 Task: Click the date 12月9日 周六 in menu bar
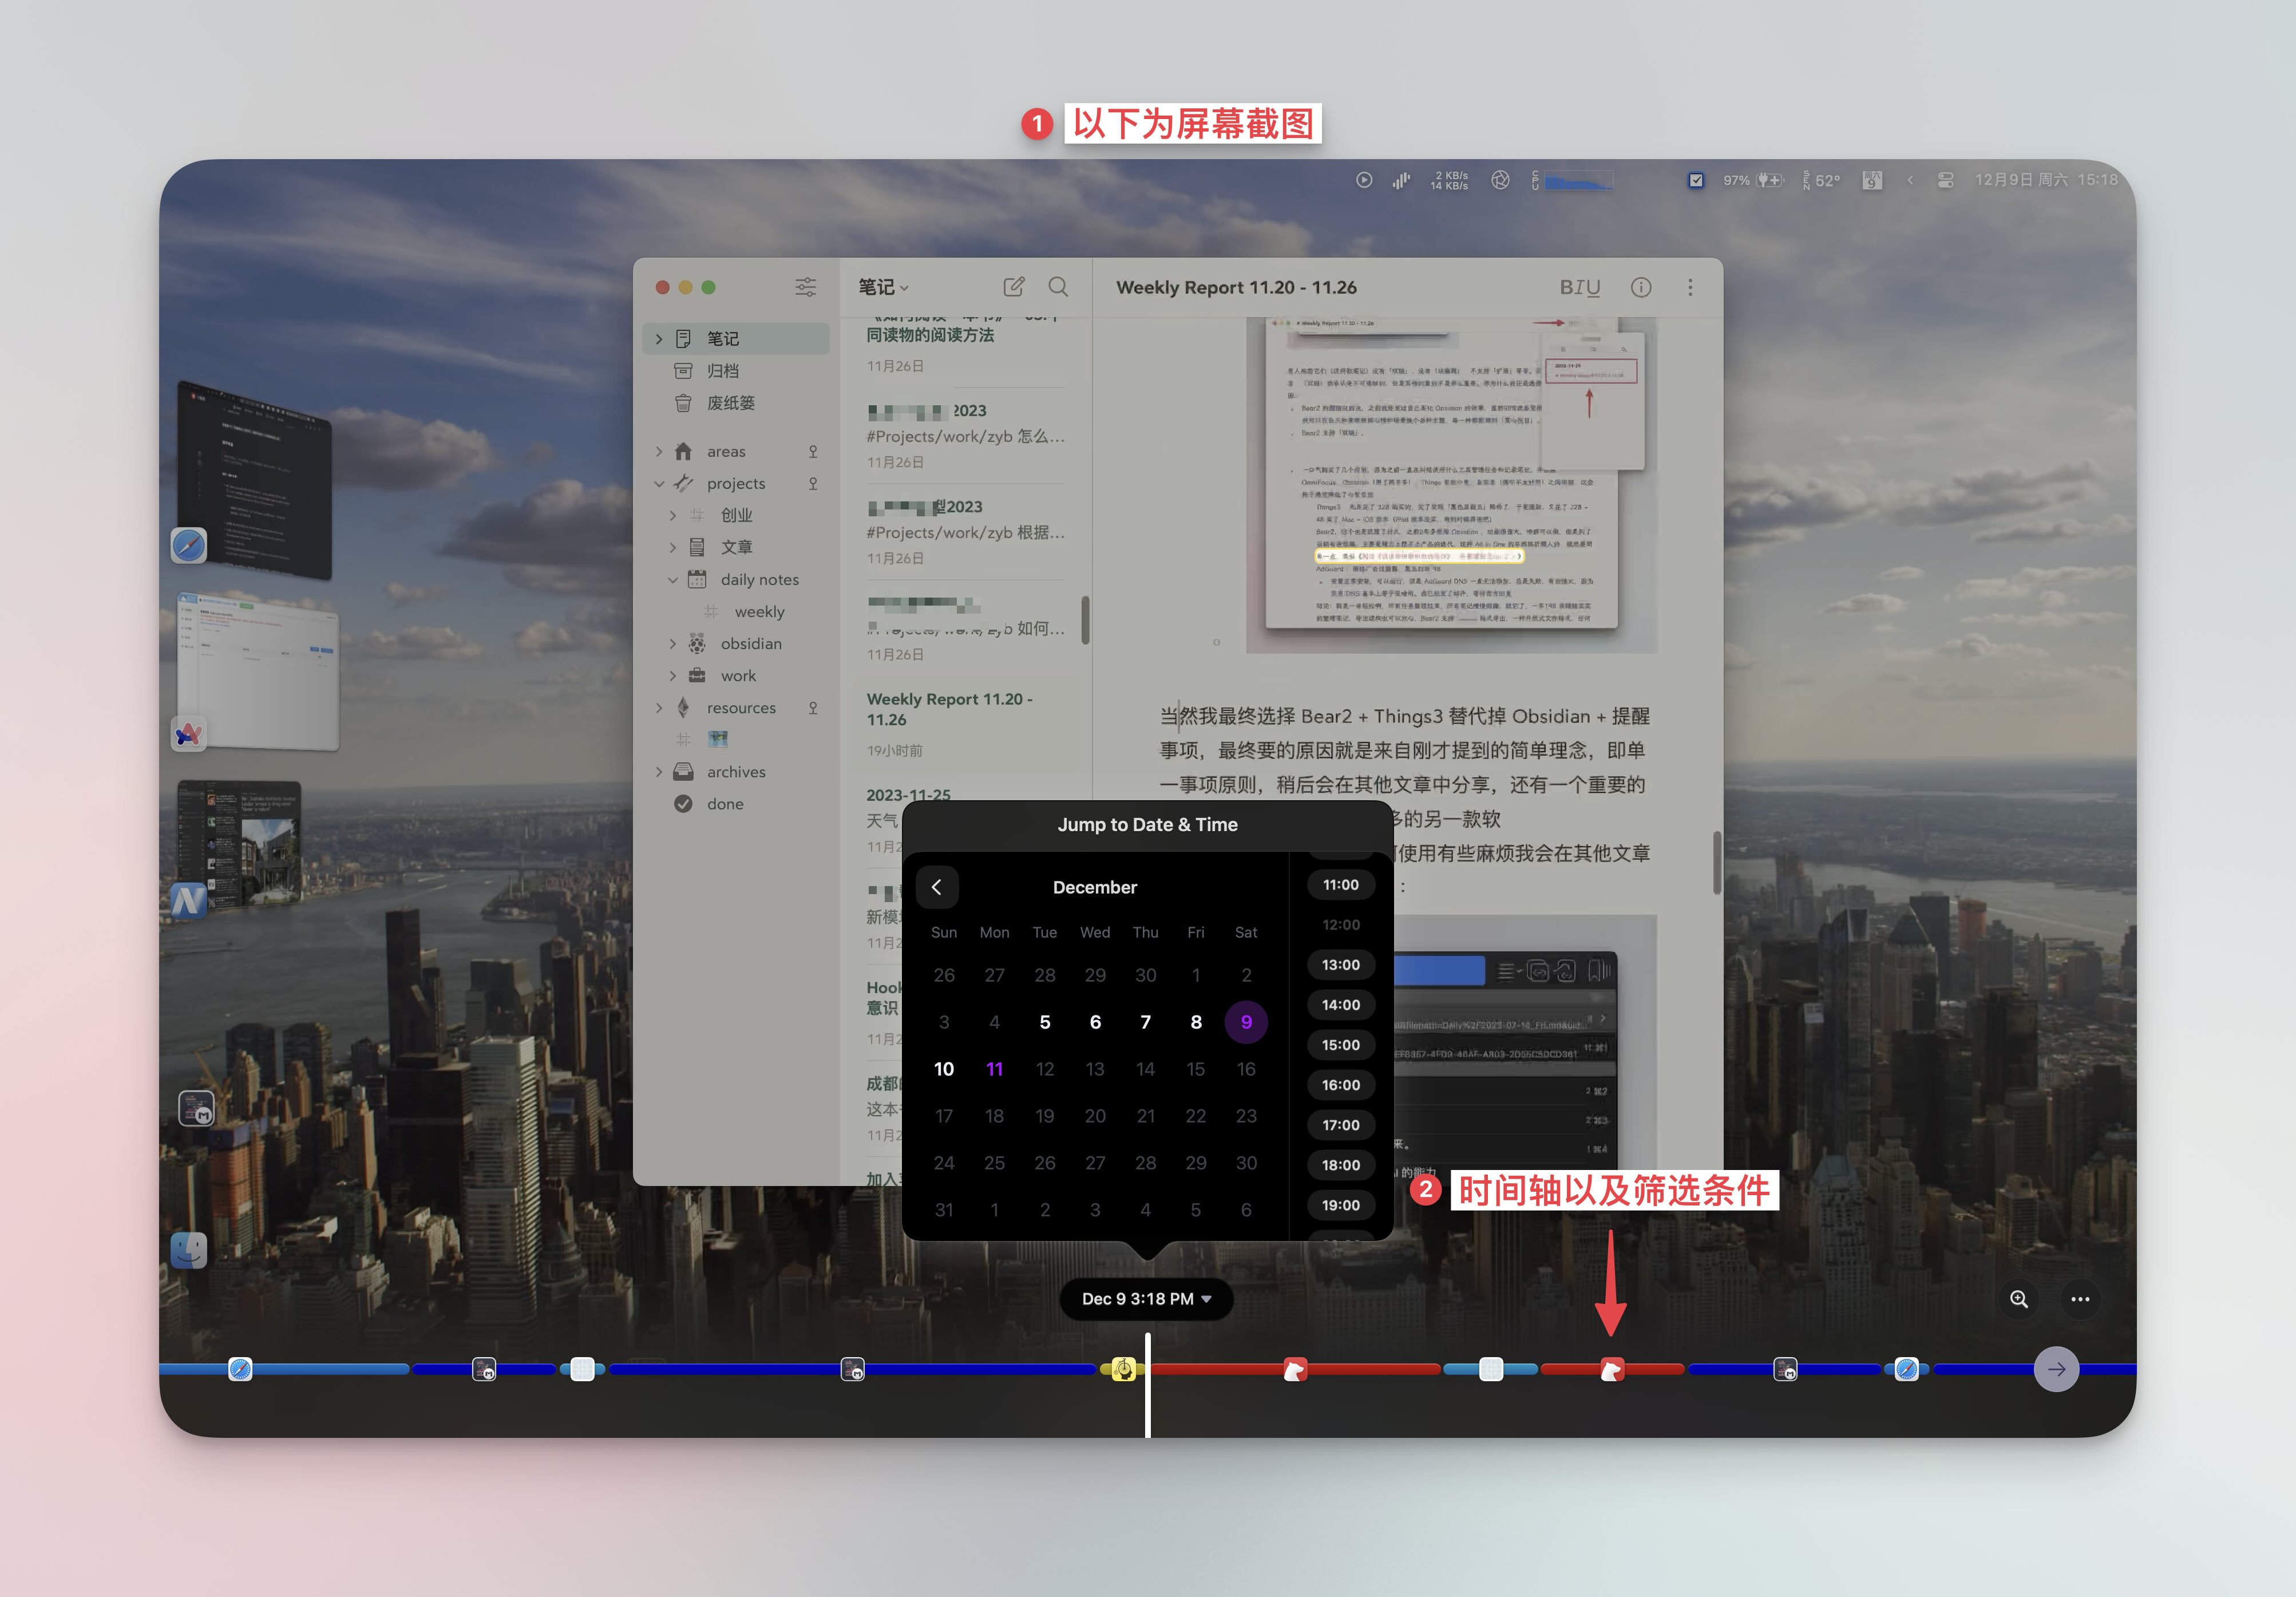coord(2021,180)
